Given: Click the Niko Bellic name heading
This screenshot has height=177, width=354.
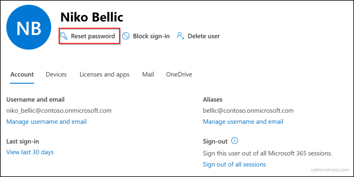Looking at the screenshot, I should tap(92, 17).
